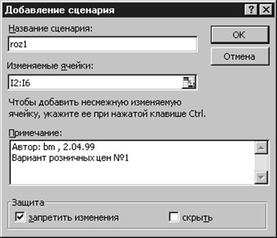Click empty area of Примечание text box
The image size is (277, 238).
pyautogui.click(x=132, y=174)
